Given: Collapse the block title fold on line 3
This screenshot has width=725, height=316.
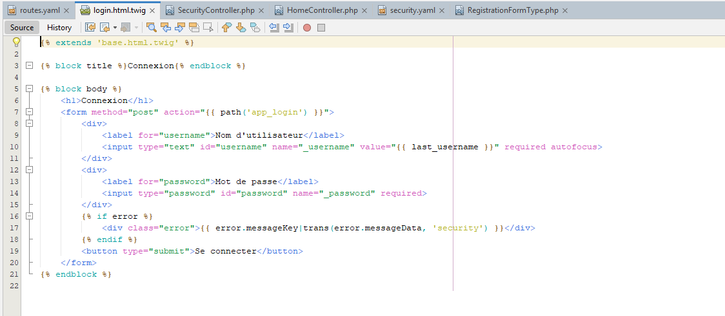Looking at the screenshot, I should 29,66.
